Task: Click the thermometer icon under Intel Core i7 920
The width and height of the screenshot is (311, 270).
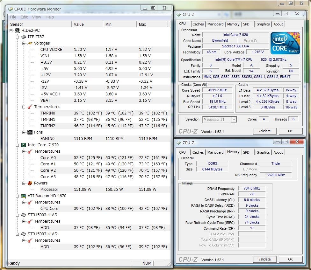Action: [x=30, y=151]
